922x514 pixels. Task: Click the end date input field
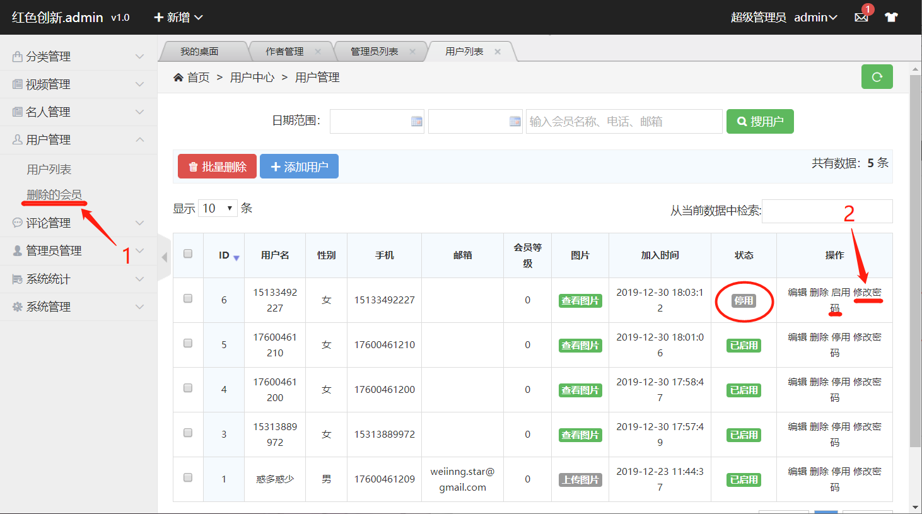pyautogui.click(x=476, y=122)
